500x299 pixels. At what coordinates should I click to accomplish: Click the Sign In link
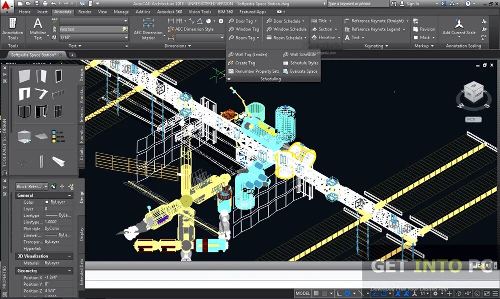point(412,4)
